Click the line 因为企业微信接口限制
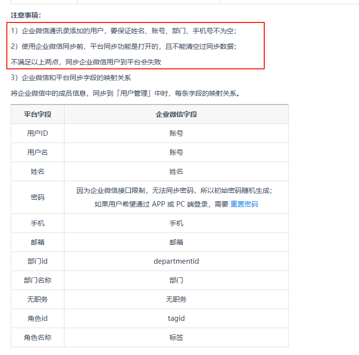359x355 pixels. coord(174,190)
